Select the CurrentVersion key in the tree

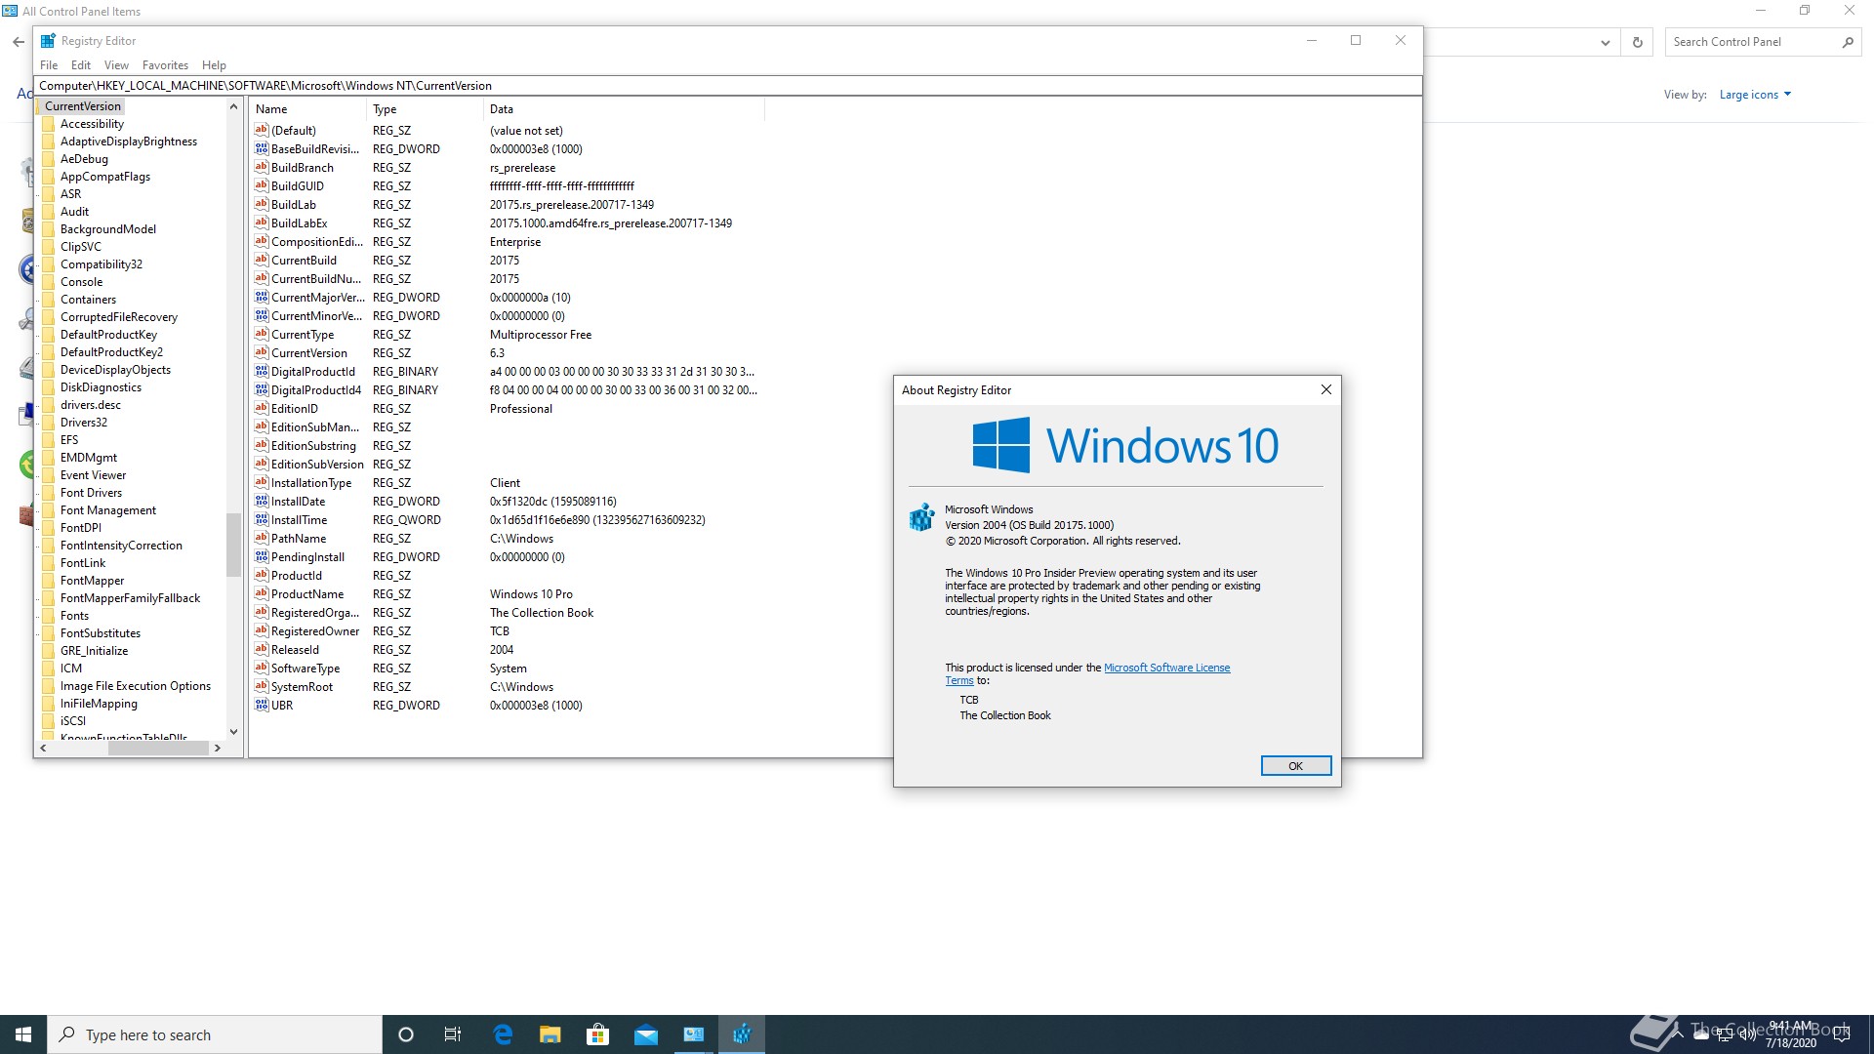tap(83, 106)
